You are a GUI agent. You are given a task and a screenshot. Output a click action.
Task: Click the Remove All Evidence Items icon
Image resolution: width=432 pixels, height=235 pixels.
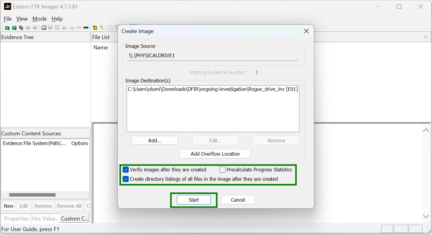pyautogui.click(x=35, y=28)
